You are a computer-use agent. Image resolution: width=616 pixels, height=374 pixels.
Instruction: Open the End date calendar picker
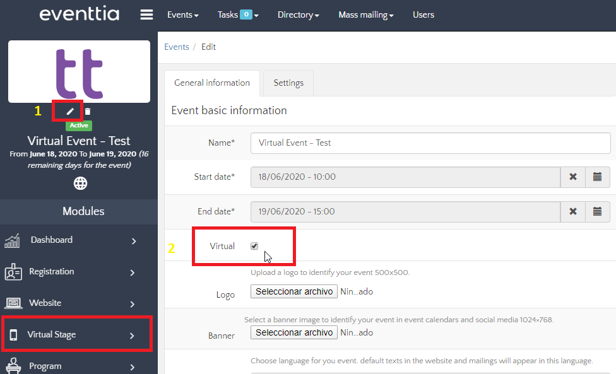[597, 212]
